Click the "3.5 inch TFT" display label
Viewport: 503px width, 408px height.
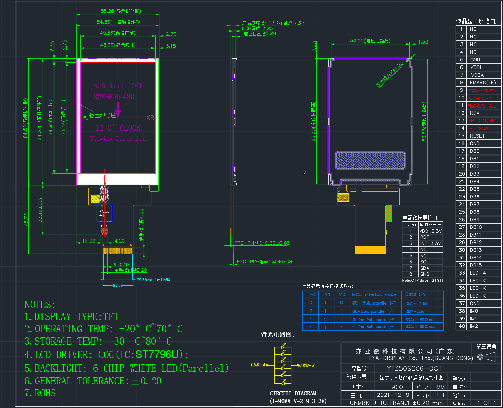[118, 86]
